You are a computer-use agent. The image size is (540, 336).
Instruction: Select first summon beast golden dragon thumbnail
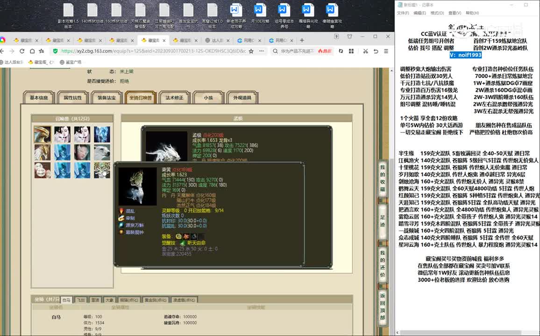43,134
